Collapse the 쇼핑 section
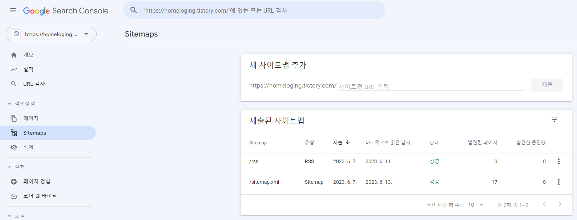 16,216
